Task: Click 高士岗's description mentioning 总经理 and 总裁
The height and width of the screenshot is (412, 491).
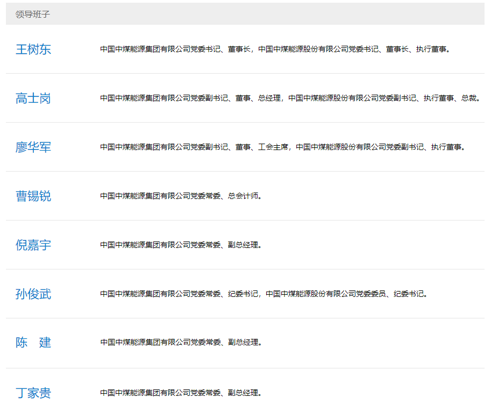Action: (x=290, y=98)
